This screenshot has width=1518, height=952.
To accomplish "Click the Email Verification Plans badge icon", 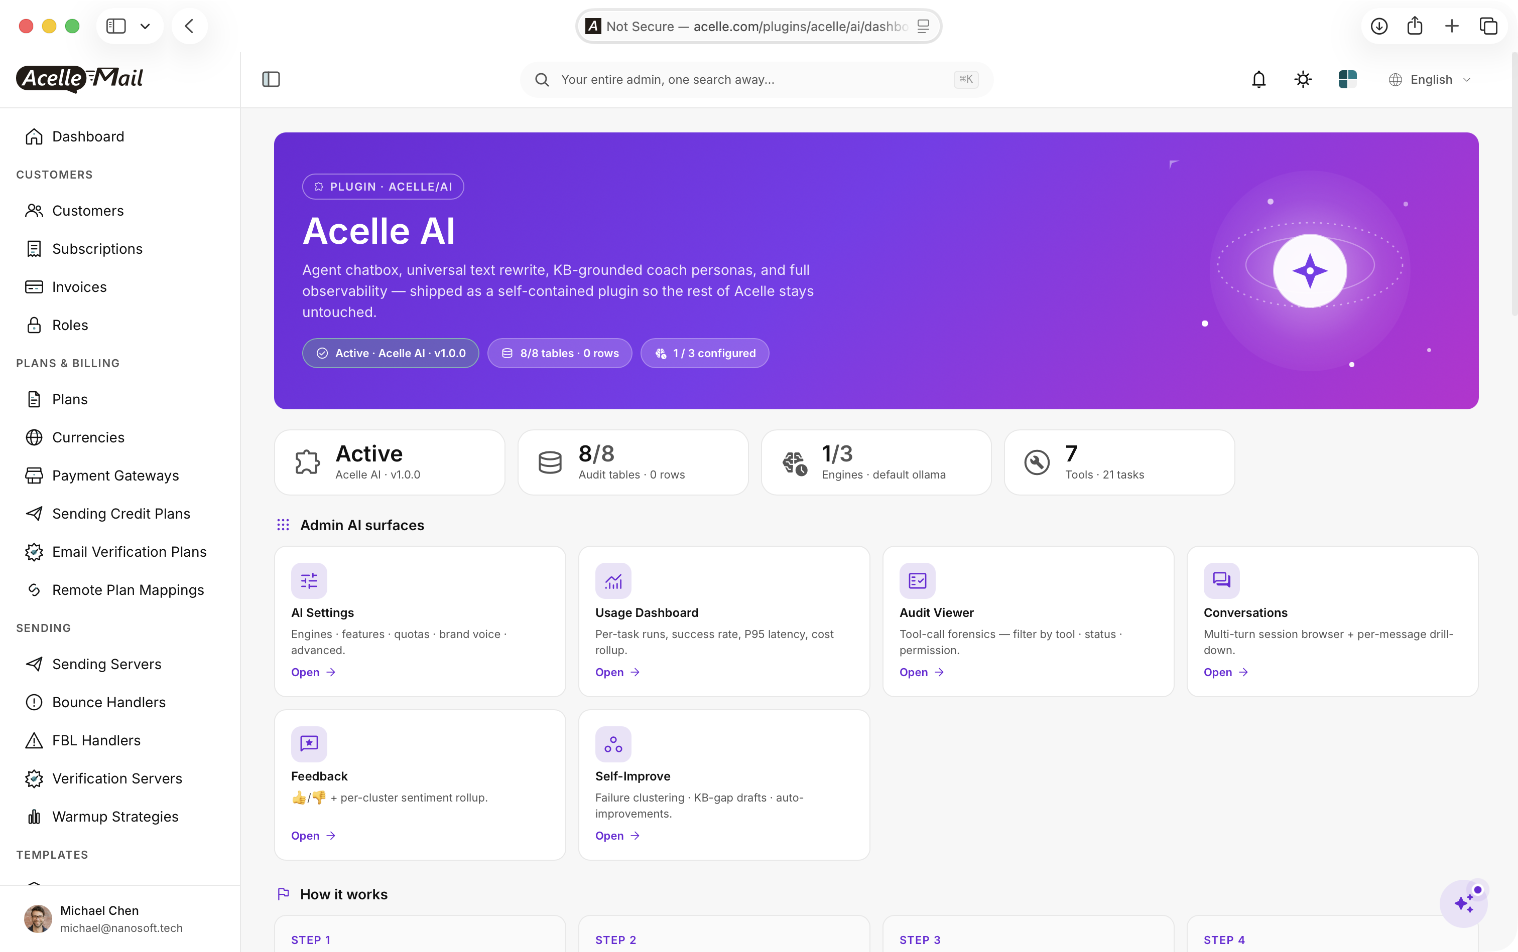I will [34, 552].
